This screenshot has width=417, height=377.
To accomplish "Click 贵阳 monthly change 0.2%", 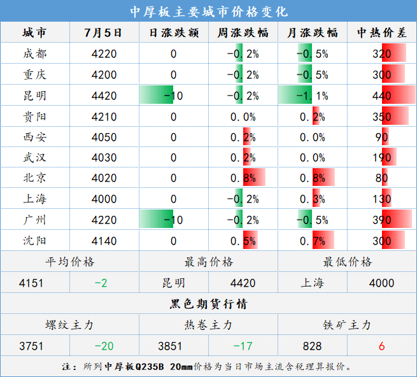I will point(313,117).
